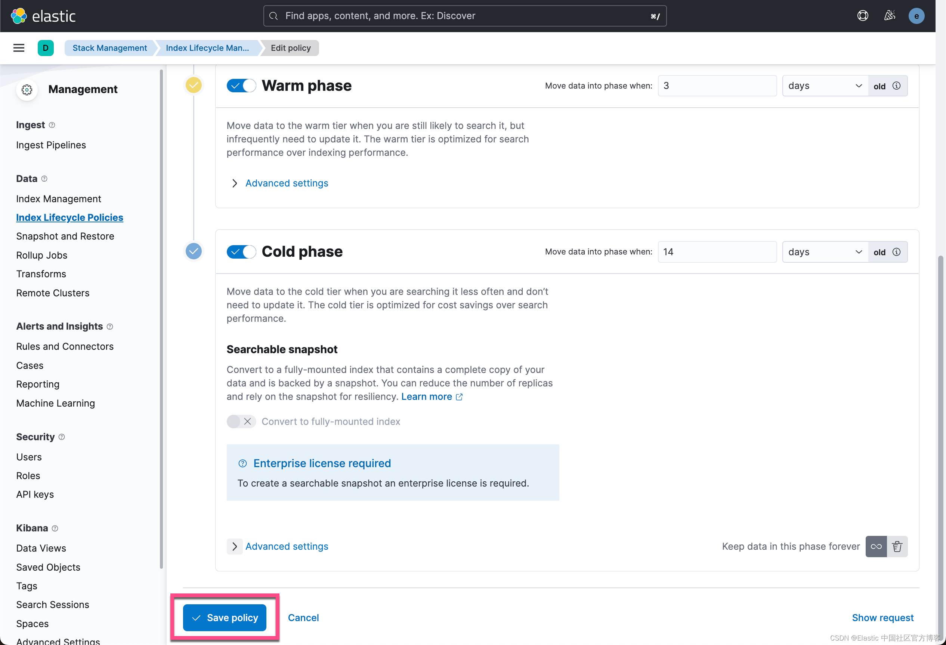The height and width of the screenshot is (645, 946).
Task: Open the Warm phase days unit dropdown
Action: 824,86
